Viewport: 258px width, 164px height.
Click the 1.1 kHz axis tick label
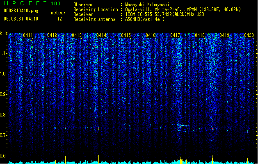click(3, 53)
